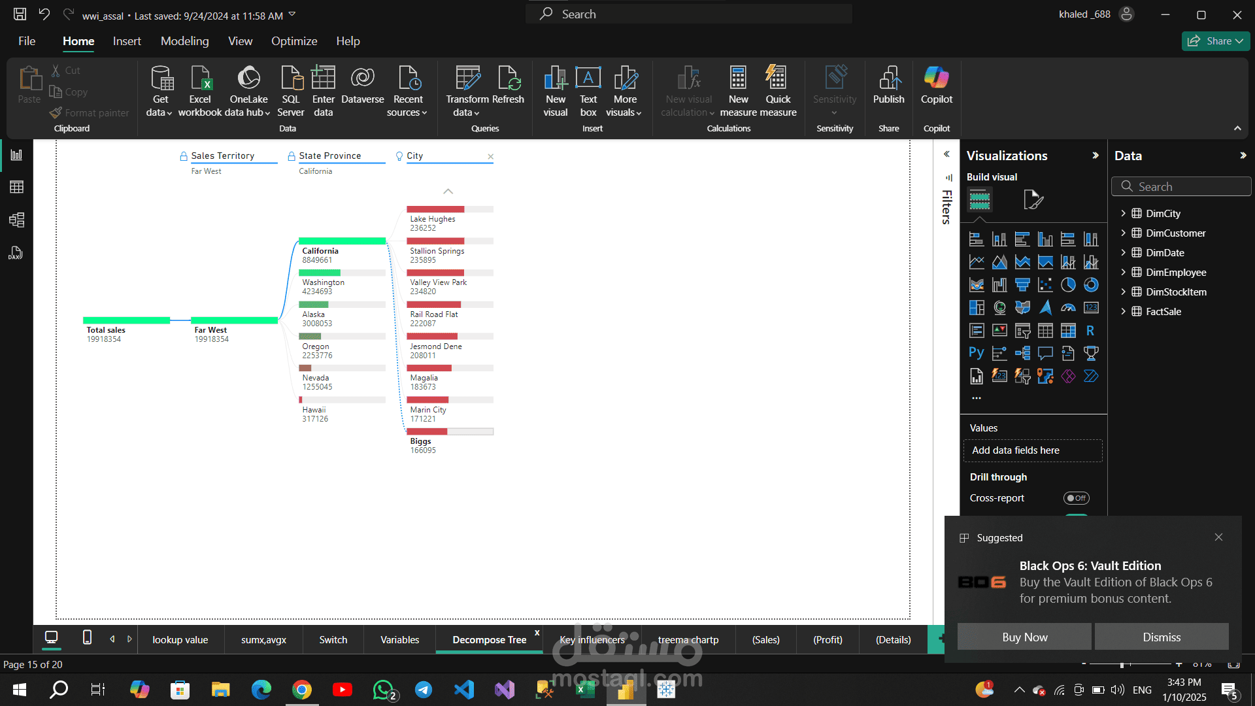Expand the Filters pane
Image resolution: width=1255 pixels, height=706 pixels.
pos(946,154)
